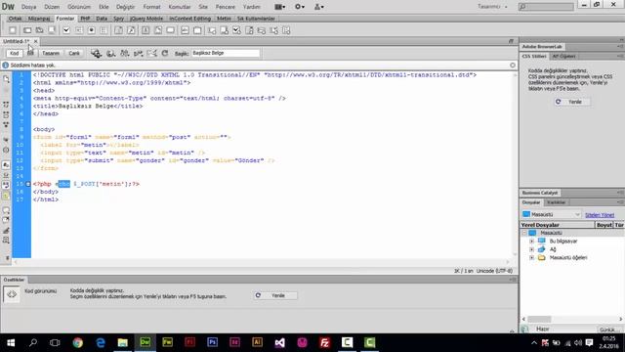625x352 pixels.
Task: Open the Varlıklar panel tab
Action: [556, 202]
